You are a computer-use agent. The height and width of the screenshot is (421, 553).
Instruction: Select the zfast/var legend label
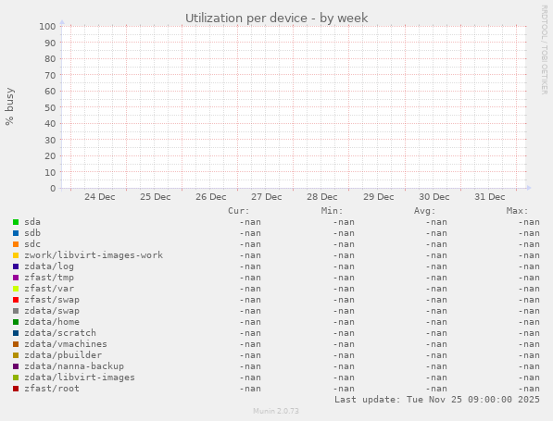[x=49, y=289]
